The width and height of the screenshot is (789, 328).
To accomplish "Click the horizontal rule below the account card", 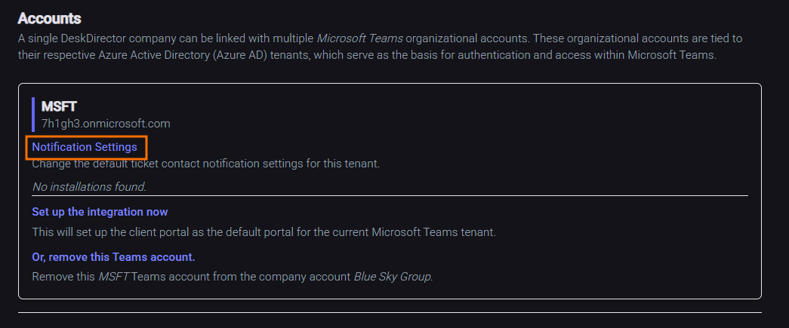I will 390,312.
